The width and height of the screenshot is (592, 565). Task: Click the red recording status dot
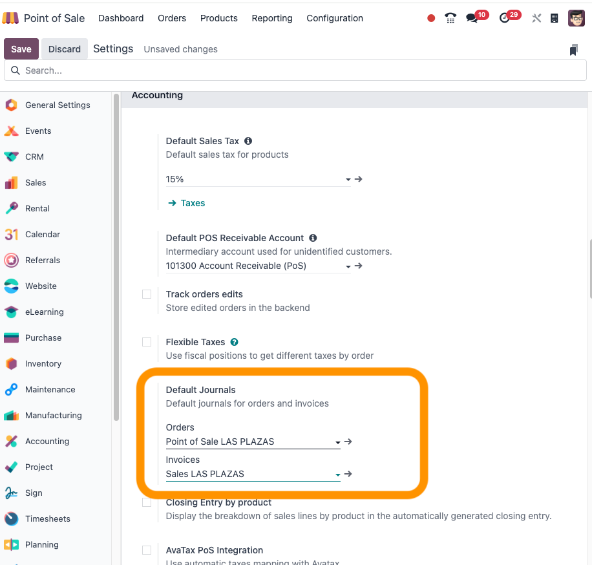click(x=431, y=18)
